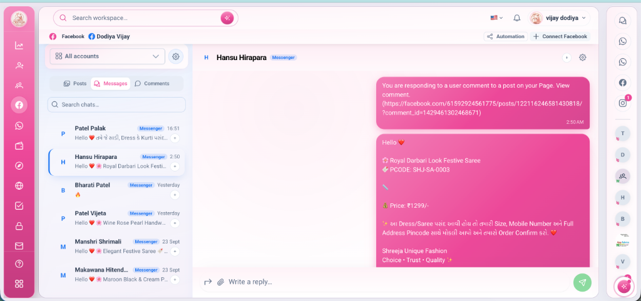
Task: Open the padlock icon in left sidebar
Action: [19, 225]
